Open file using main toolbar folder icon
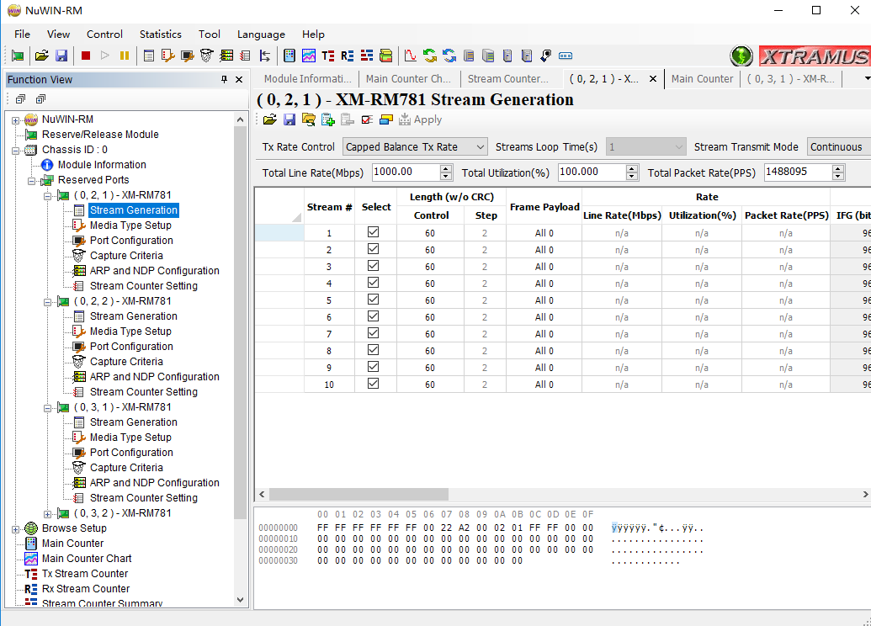This screenshot has width=871, height=626. 42,56
